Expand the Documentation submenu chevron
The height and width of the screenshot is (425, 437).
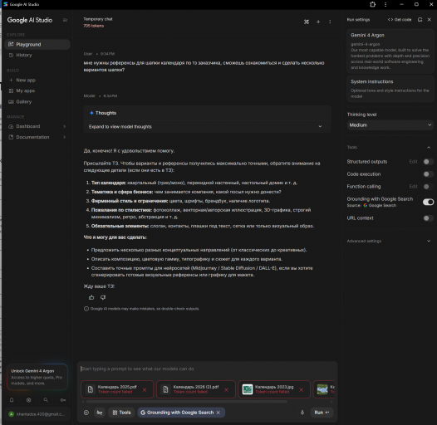point(64,137)
